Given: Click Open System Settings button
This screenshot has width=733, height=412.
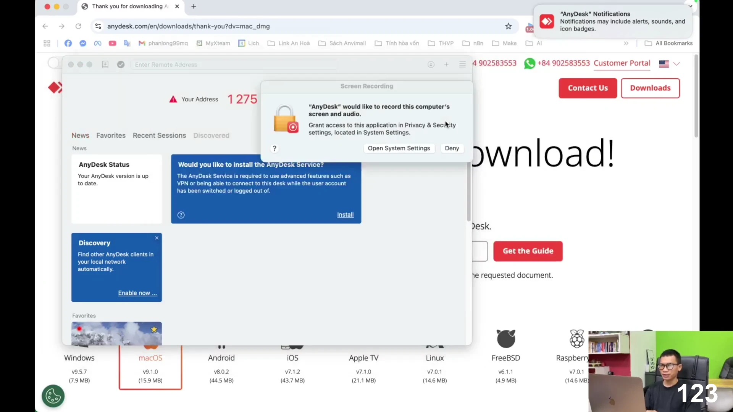Looking at the screenshot, I should click(399, 148).
